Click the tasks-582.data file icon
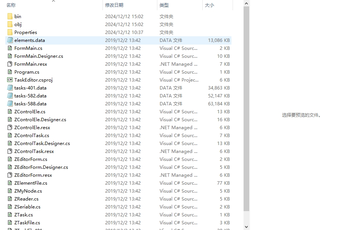 pos(10,96)
